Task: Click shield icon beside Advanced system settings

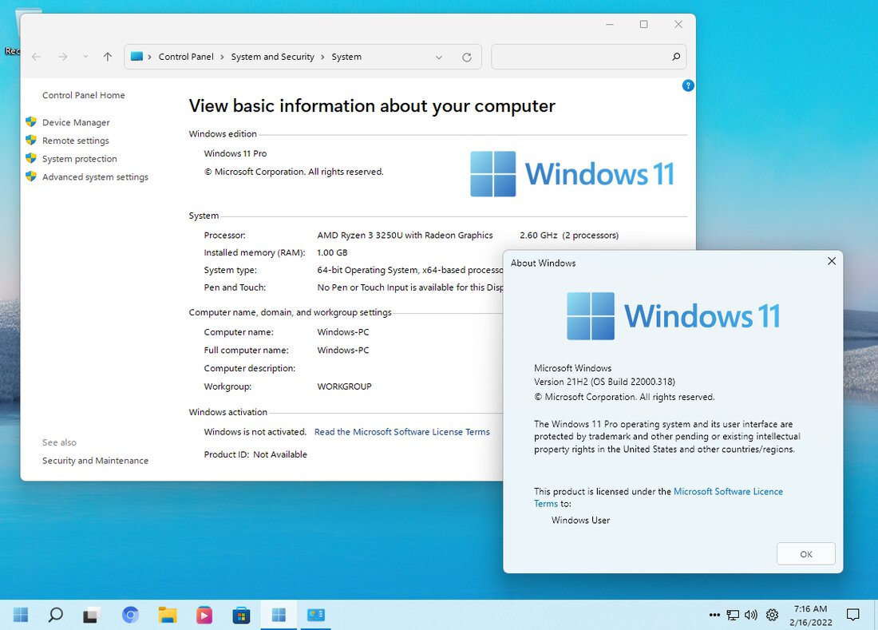Action: pos(31,176)
